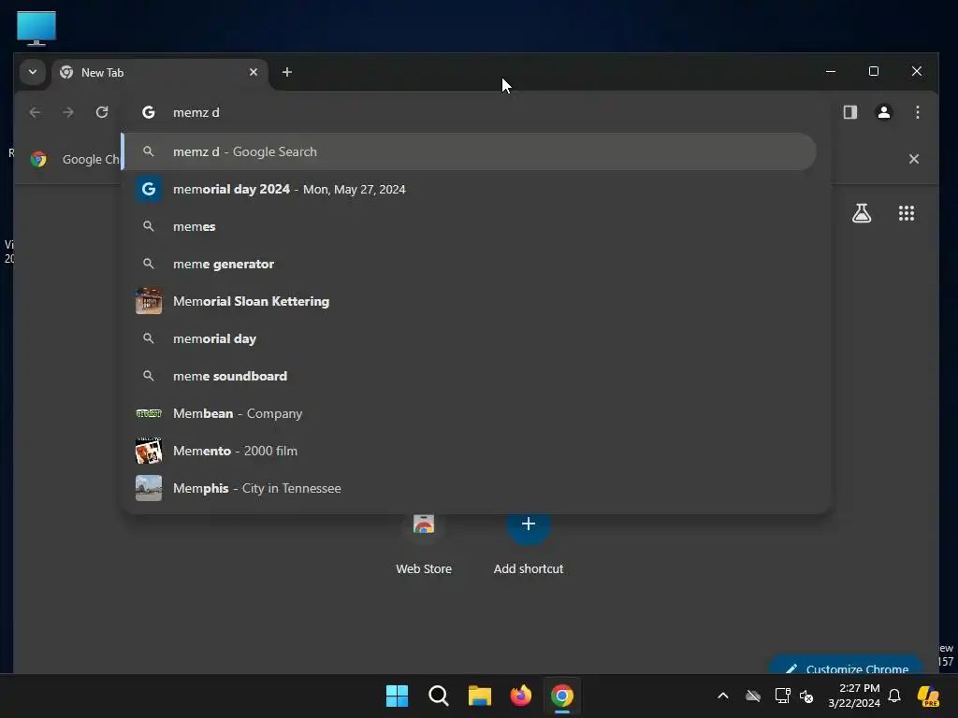This screenshot has height=718, width=958.
Task: Click Memorial Sloan Kettering thumbnail image
Action: click(149, 301)
